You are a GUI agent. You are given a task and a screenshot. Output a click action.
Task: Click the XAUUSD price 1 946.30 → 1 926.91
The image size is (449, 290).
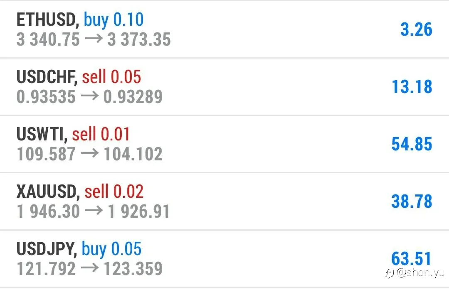pyautogui.click(x=93, y=211)
